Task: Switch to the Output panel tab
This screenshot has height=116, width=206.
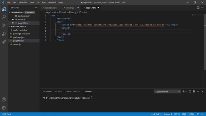Action: point(59,92)
